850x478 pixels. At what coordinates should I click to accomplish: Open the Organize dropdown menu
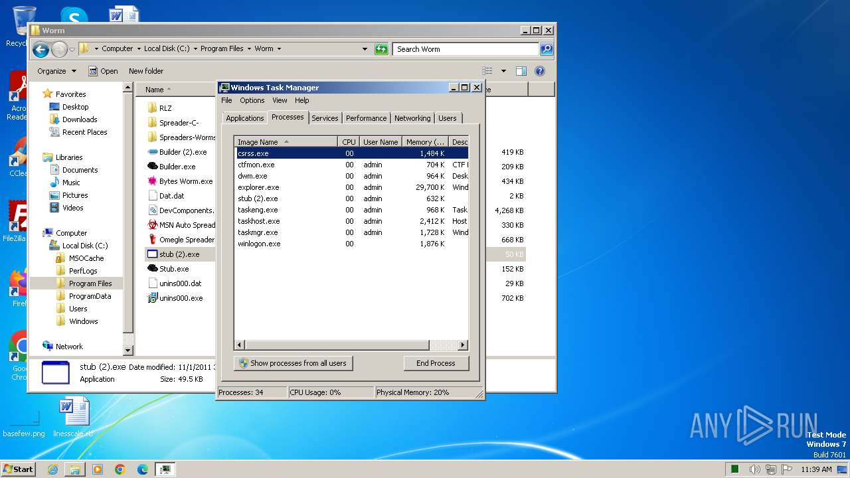click(x=56, y=71)
